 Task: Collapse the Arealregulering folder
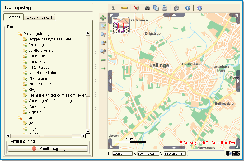(x=20, y=34)
